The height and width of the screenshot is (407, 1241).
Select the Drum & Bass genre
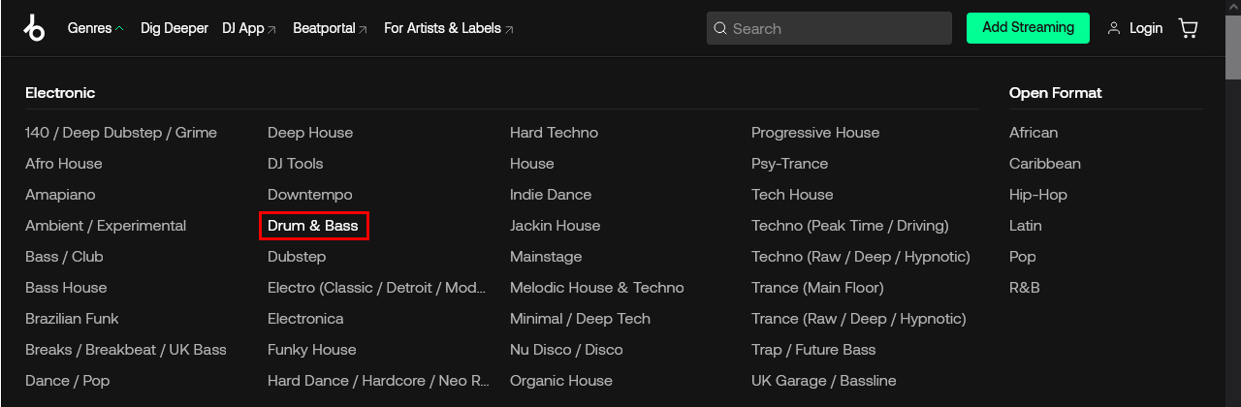pyautogui.click(x=313, y=226)
